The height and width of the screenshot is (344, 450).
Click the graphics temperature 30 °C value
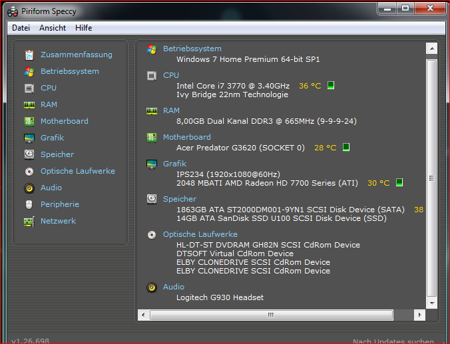(x=379, y=183)
